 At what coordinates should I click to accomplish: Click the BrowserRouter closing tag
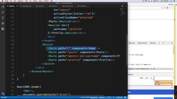point(41,71)
